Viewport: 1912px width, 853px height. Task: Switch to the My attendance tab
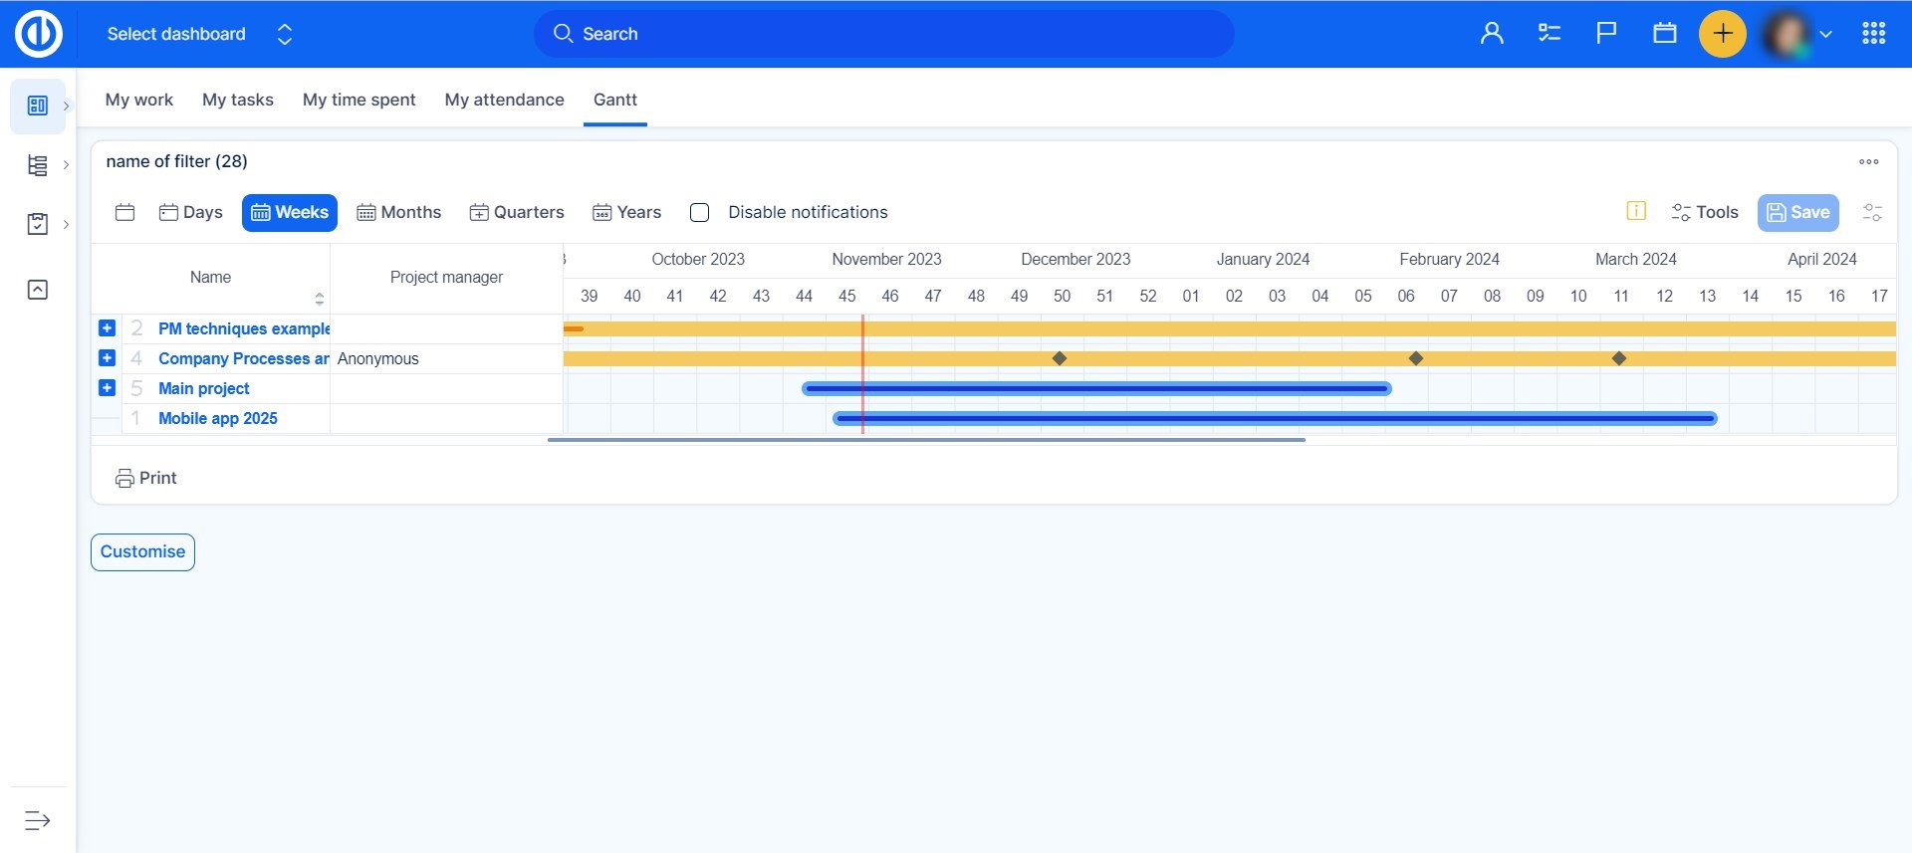click(504, 100)
